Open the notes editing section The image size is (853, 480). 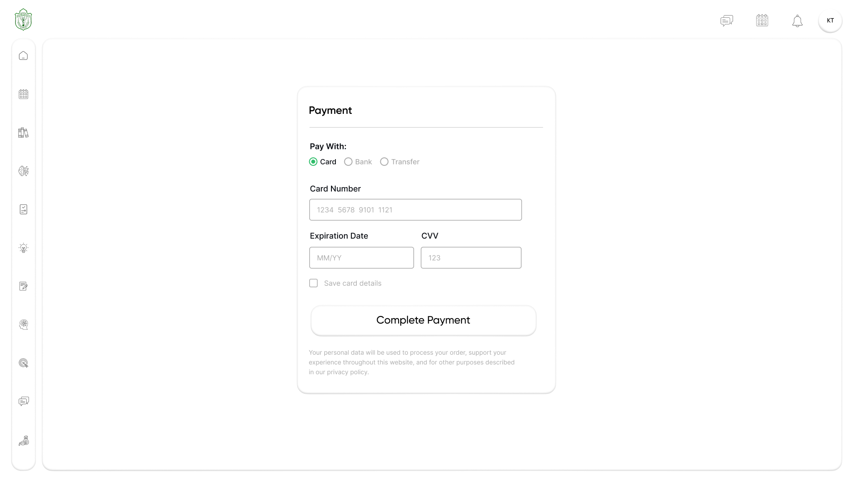pos(23,286)
